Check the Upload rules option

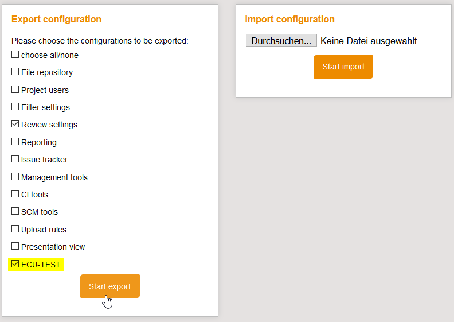[15, 229]
